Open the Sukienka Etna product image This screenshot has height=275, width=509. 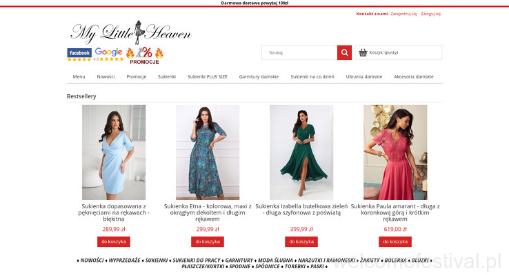(x=208, y=153)
